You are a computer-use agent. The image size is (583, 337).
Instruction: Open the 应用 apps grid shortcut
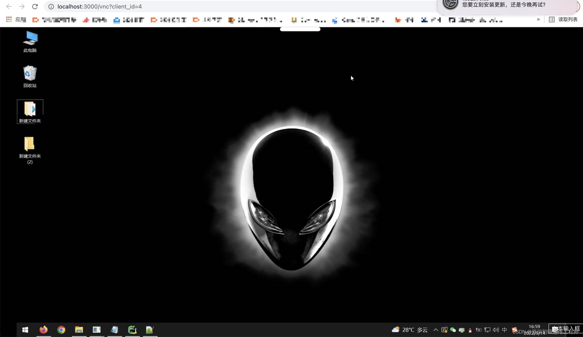pos(16,19)
